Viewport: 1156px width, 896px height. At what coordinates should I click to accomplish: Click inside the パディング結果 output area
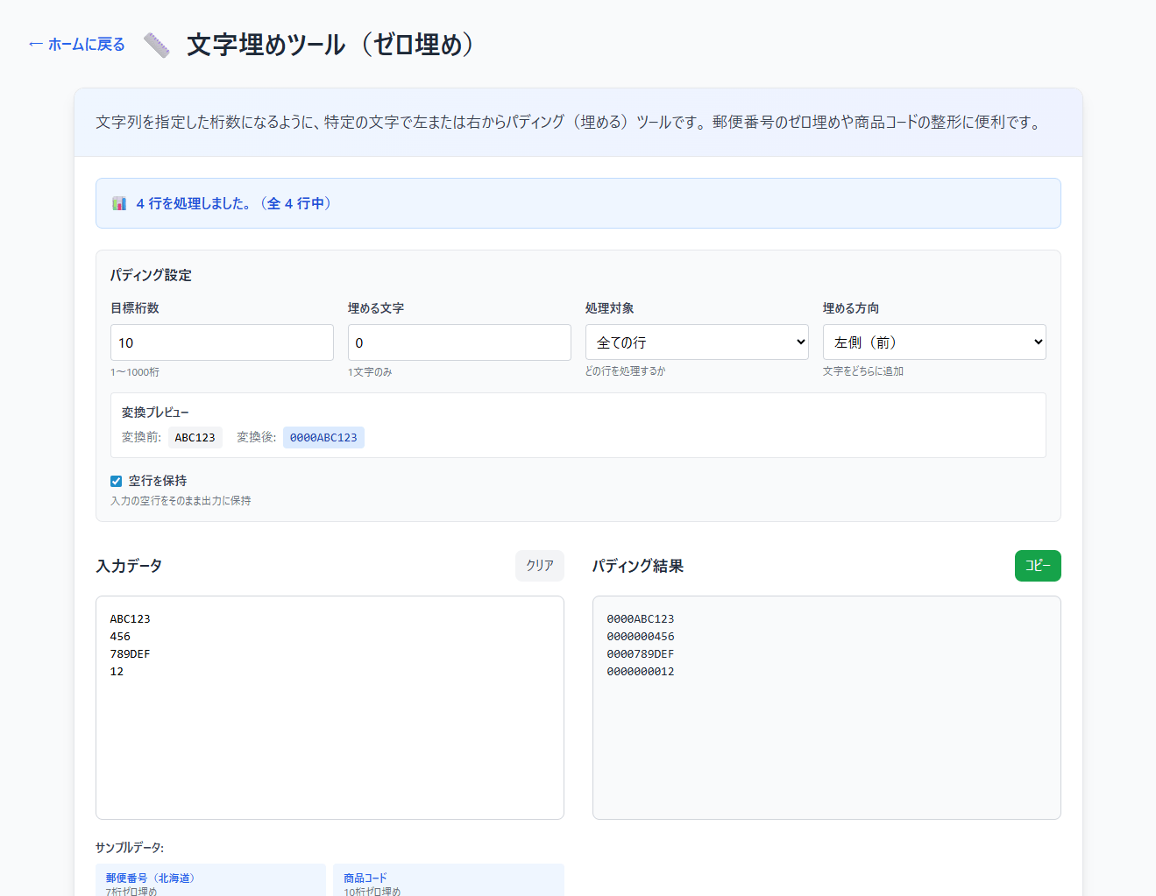[x=826, y=744]
